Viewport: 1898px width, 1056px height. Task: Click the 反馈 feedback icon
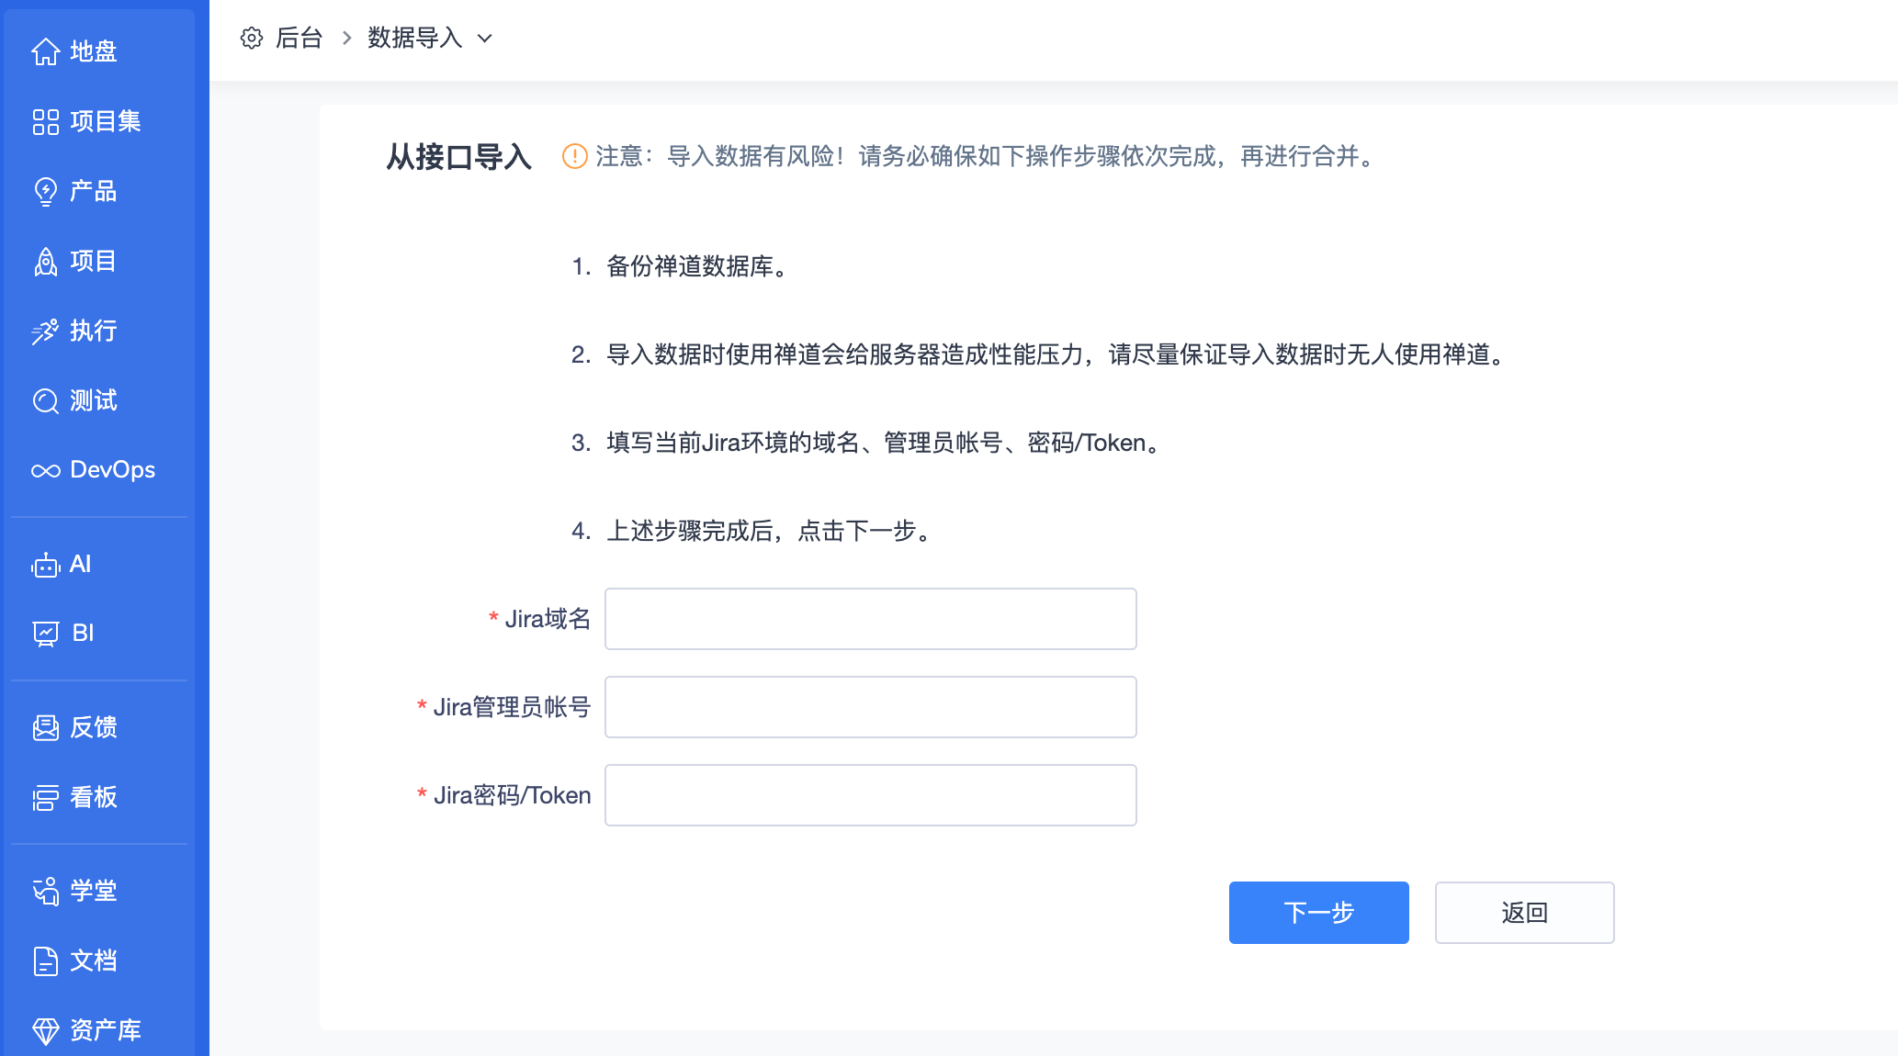[46, 728]
